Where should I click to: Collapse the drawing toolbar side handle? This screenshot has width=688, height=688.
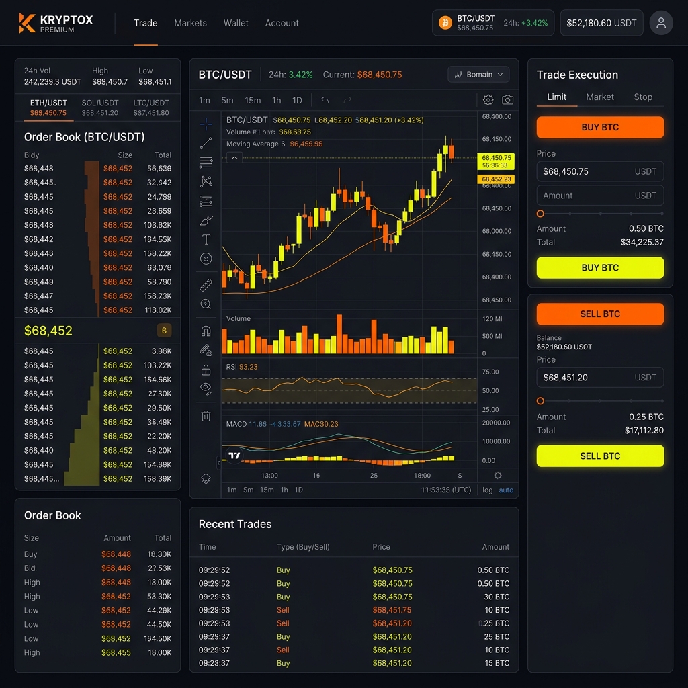click(x=218, y=462)
